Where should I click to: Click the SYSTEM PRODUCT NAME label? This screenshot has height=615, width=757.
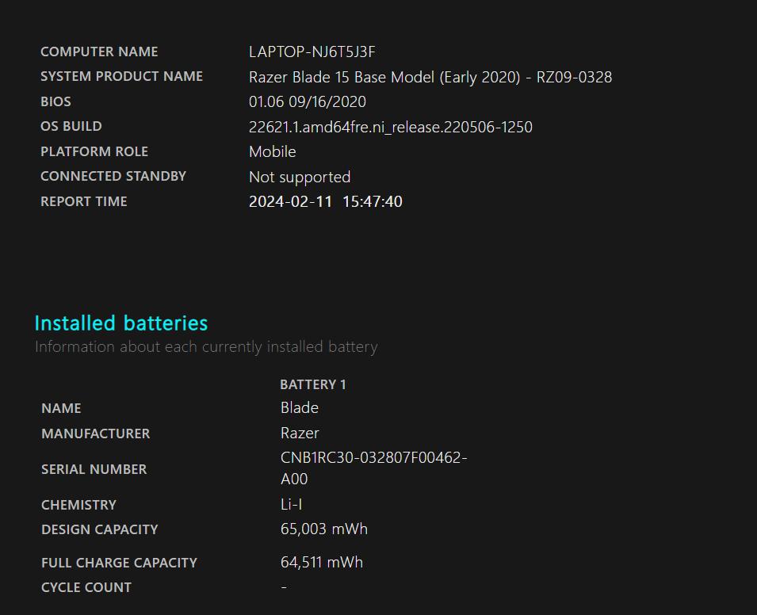(121, 77)
